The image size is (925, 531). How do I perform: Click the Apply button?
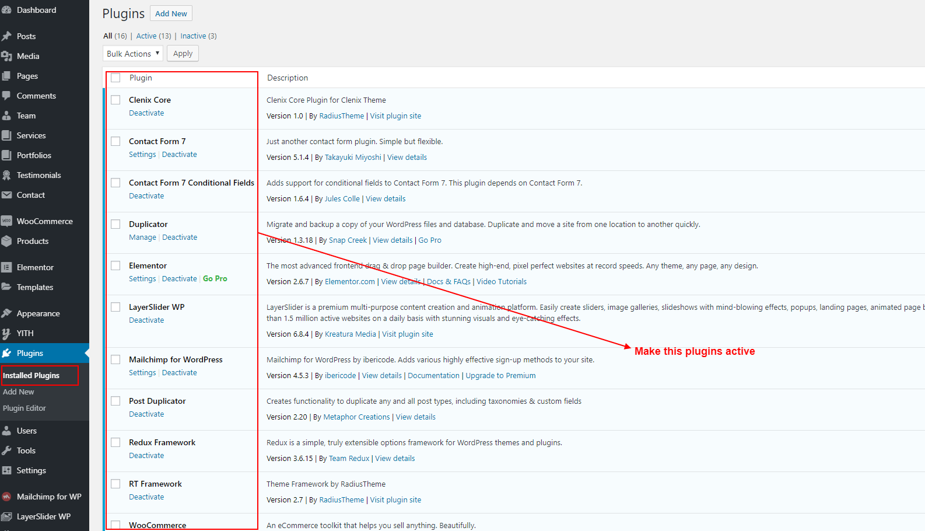pyautogui.click(x=183, y=54)
